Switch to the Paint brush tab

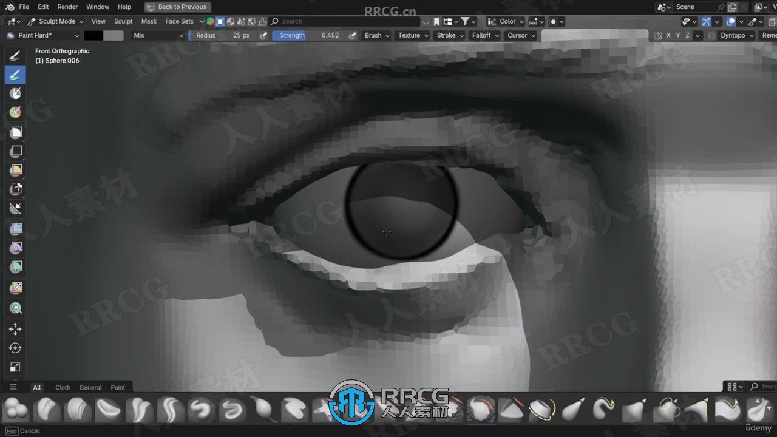point(118,387)
